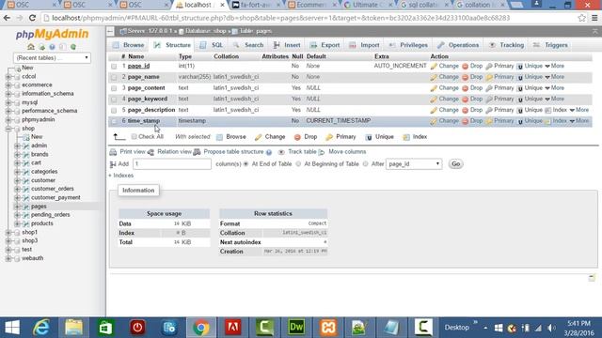Open More dropdown for page_id row
The width and height of the screenshot is (602, 338).
pyautogui.click(x=554, y=66)
